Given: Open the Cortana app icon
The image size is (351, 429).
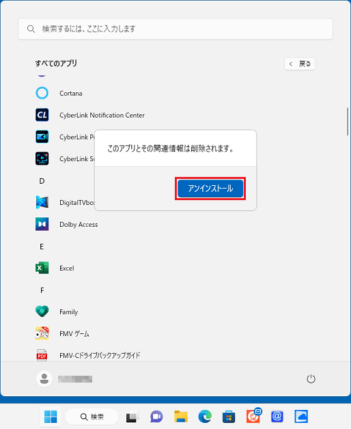Looking at the screenshot, I should click(x=42, y=93).
